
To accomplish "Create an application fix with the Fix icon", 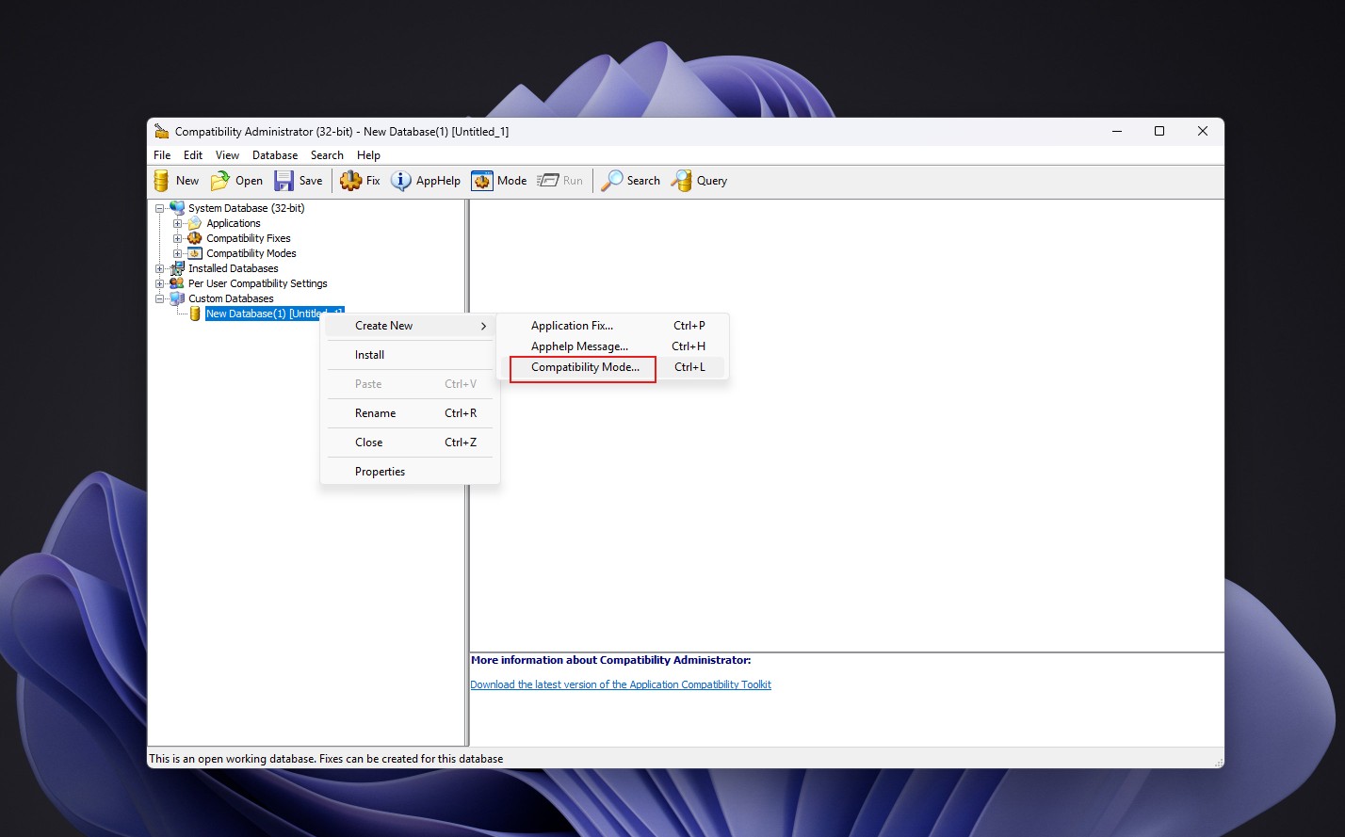I will click(x=350, y=181).
